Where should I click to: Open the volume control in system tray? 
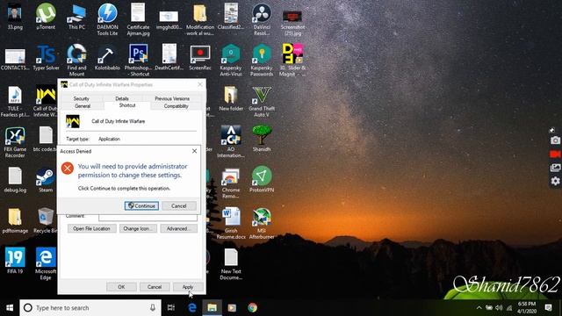499,308
